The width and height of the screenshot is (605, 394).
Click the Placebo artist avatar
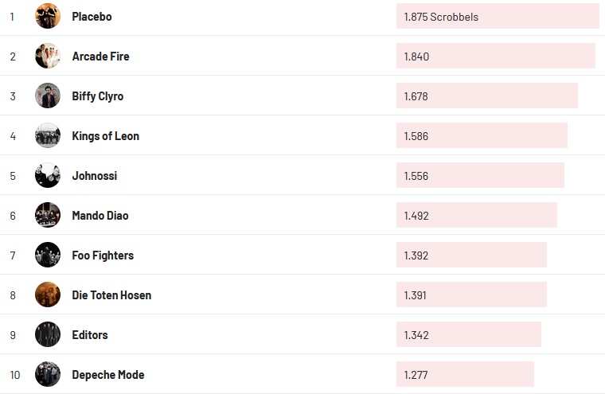pos(48,16)
